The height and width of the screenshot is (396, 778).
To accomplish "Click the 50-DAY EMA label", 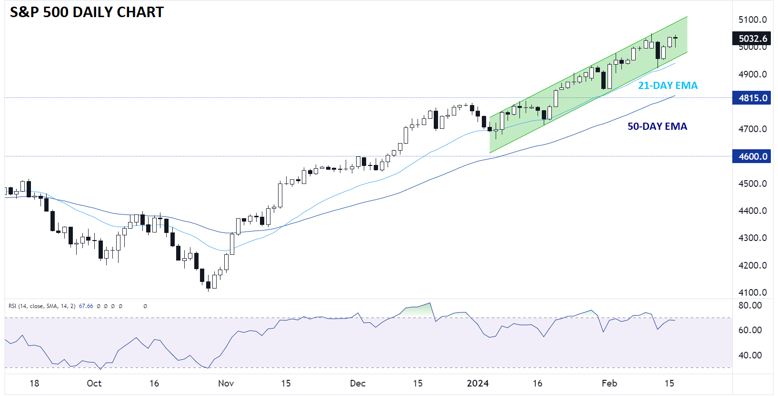I will [657, 126].
